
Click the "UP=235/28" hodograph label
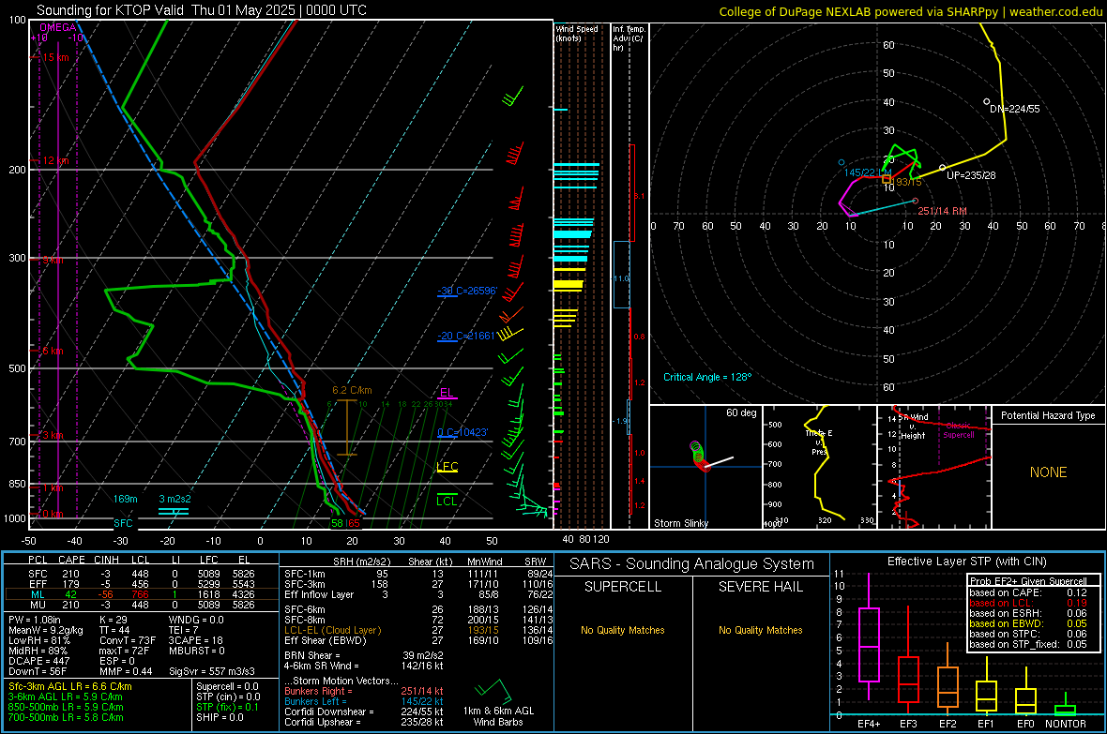pos(971,175)
